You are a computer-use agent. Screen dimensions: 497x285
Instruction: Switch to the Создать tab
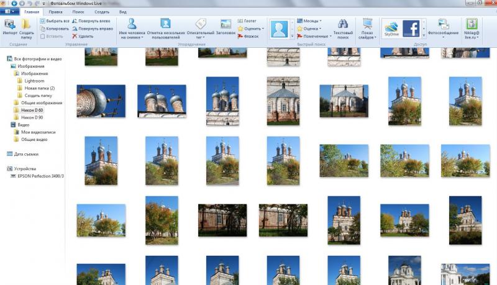coord(102,12)
